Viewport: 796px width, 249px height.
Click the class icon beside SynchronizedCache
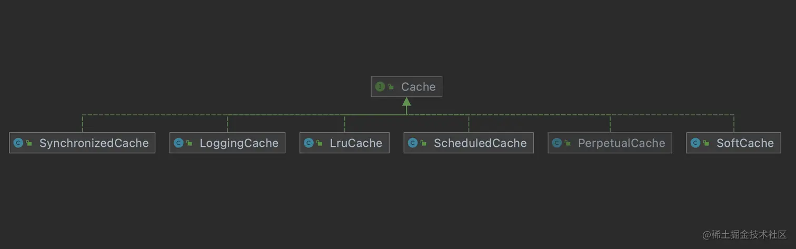(18, 143)
